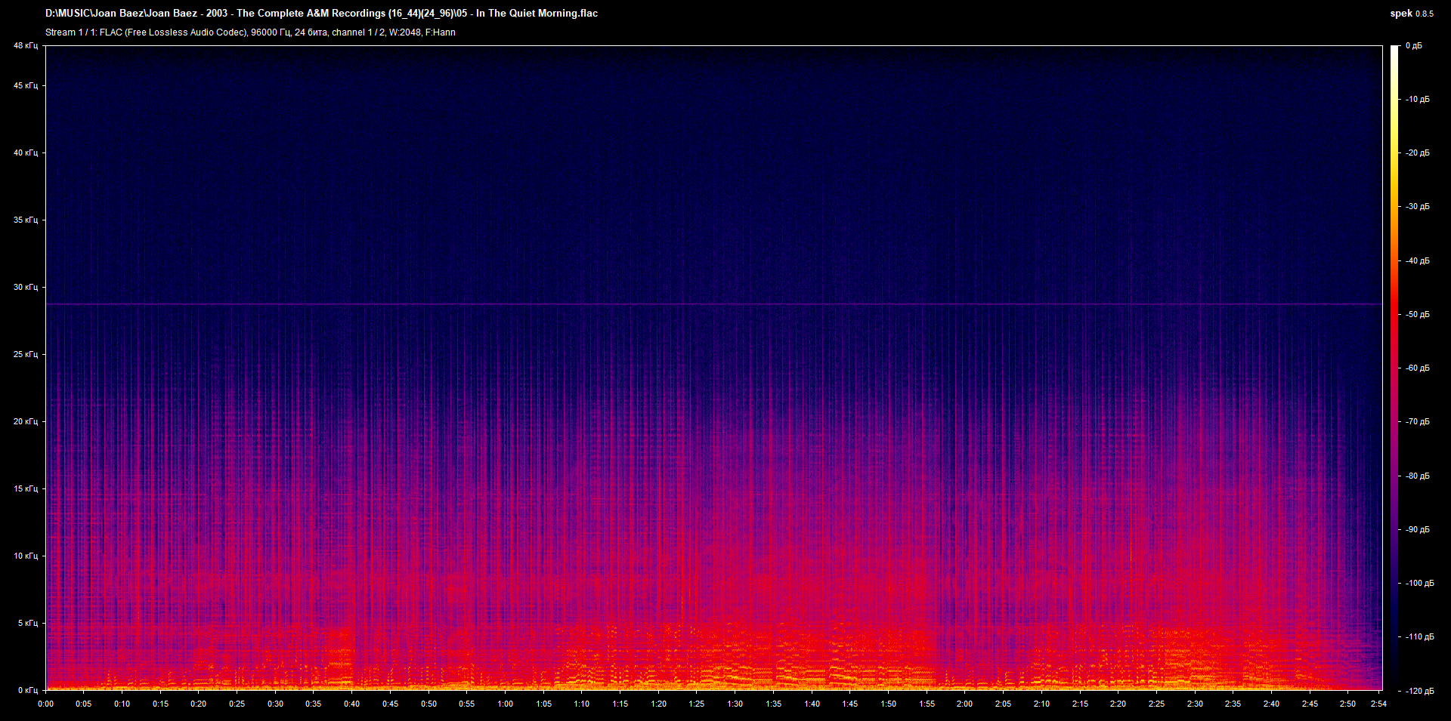This screenshot has width=1451, height=721.
Task: Click the -80 дБ level scale label
Action: (1418, 476)
